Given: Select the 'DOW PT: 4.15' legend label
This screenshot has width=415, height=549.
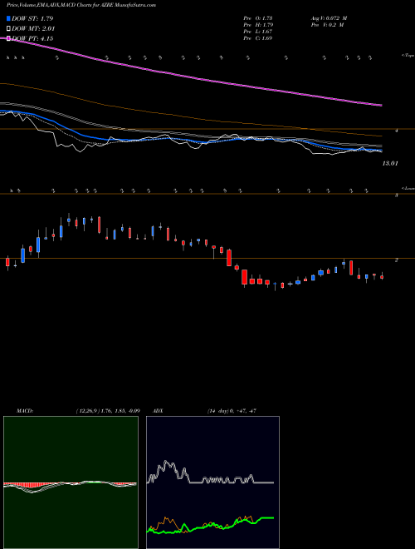Looking at the screenshot, I should coord(32,38).
